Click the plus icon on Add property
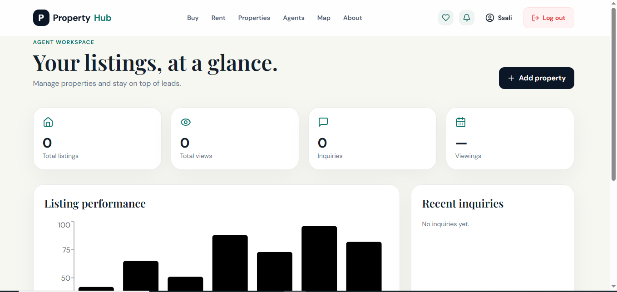Image resolution: width=617 pixels, height=292 pixels. pyautogui.click(x=511, y=78)
